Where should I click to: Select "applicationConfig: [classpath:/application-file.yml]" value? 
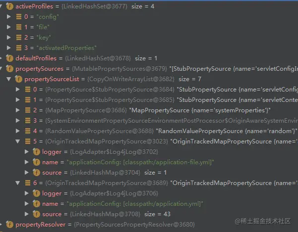[x=140, y=162]
